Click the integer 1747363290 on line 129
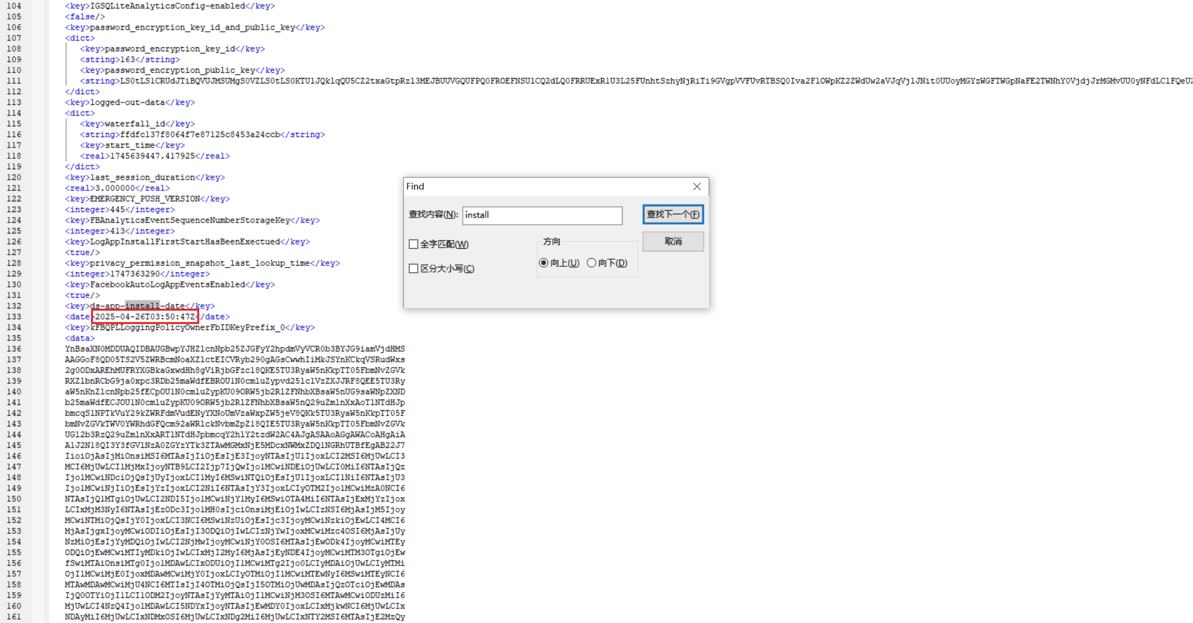This screenshot has width=1193, height=623. pos(135,274)
